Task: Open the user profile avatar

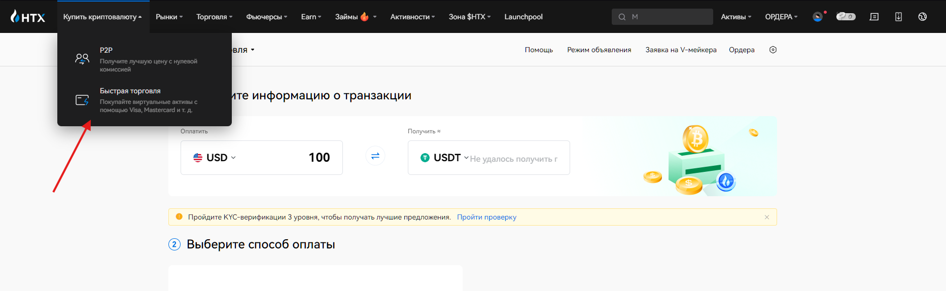Action: [818, 17]
